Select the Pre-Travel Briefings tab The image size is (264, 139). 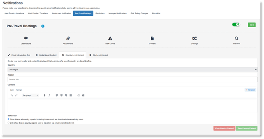point(83,13)
